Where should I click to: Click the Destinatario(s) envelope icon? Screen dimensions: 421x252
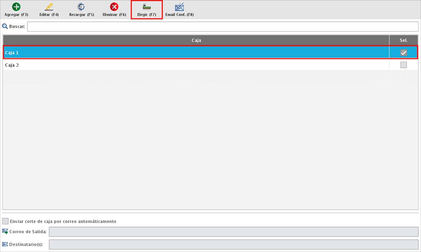click(5, 245)
